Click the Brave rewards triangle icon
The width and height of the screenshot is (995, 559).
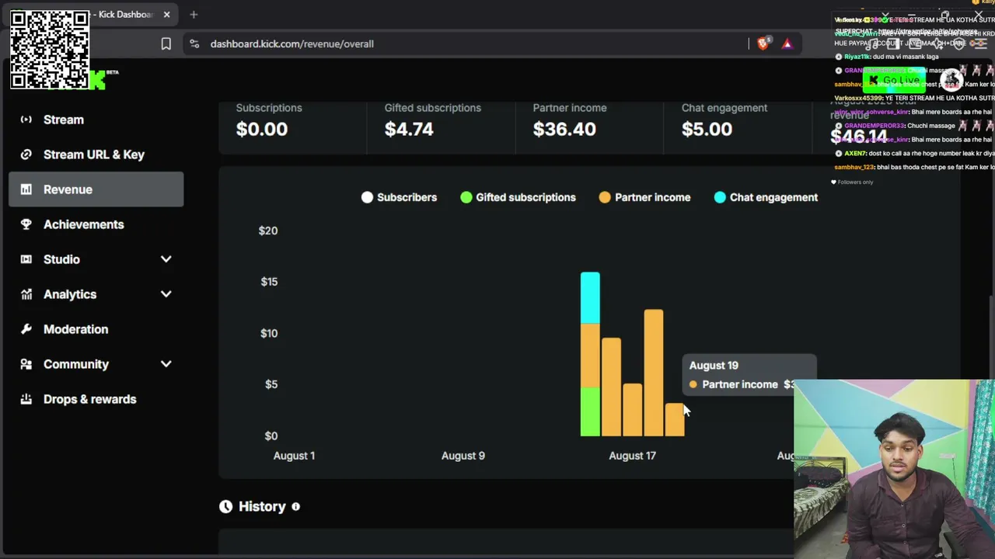[787, 44]
